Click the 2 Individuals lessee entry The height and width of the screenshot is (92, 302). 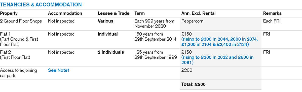pos(111,52)
